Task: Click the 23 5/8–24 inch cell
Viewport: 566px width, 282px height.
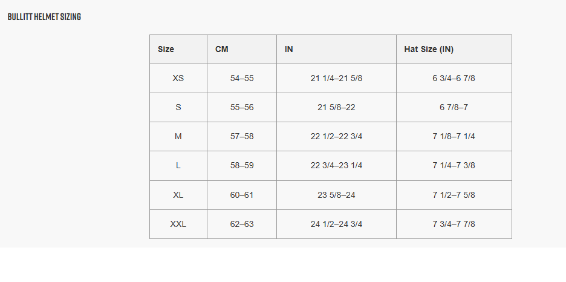Action: [x=336, y=195]
